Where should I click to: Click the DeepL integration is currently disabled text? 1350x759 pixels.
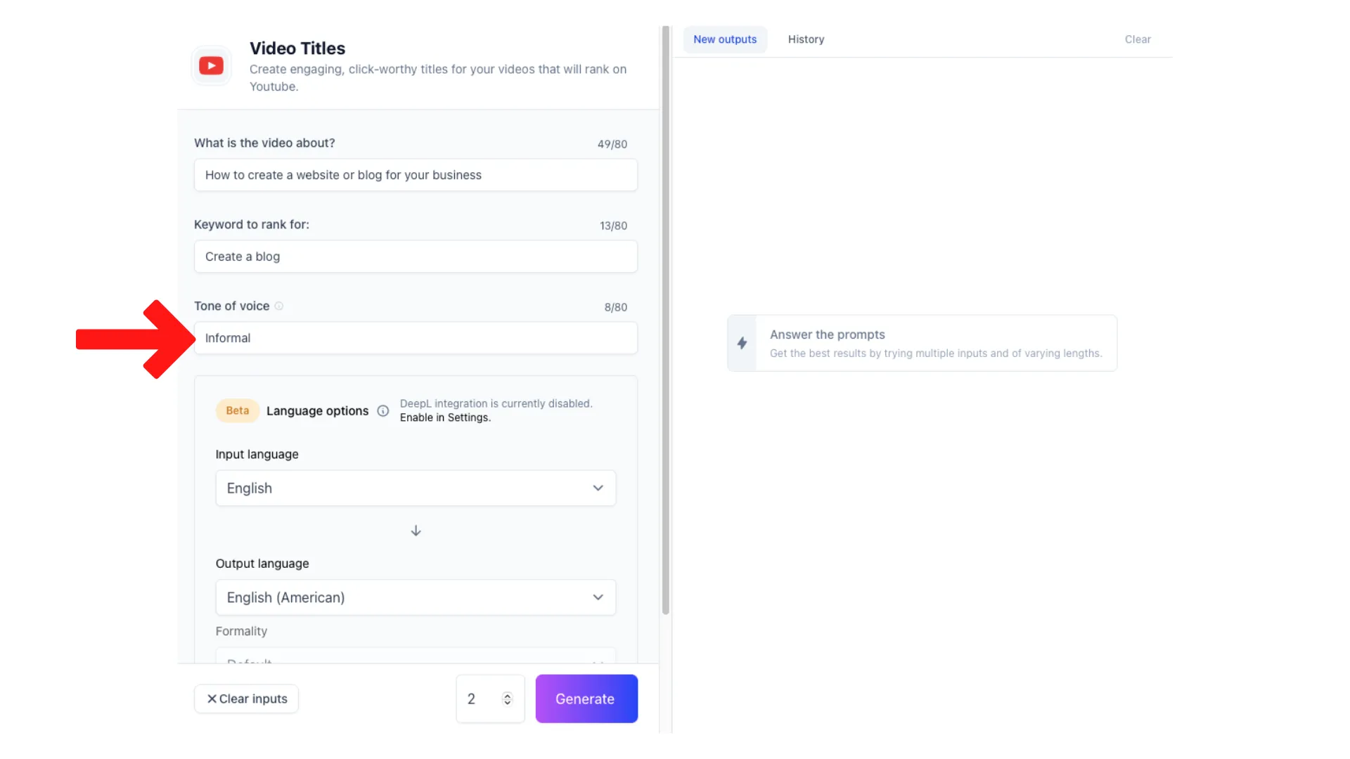pos(496,403)
